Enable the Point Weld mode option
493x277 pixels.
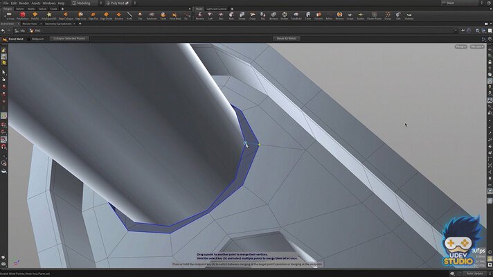point(15,38)
